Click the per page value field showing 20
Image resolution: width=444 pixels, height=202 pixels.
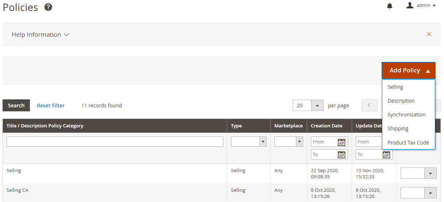pos(302,106)
